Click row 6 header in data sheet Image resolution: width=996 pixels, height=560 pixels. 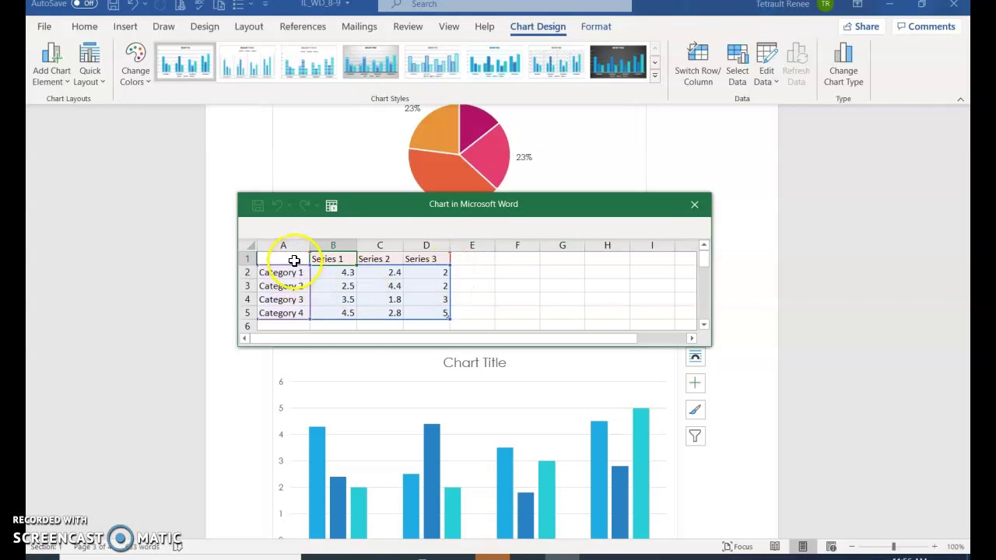247,326
